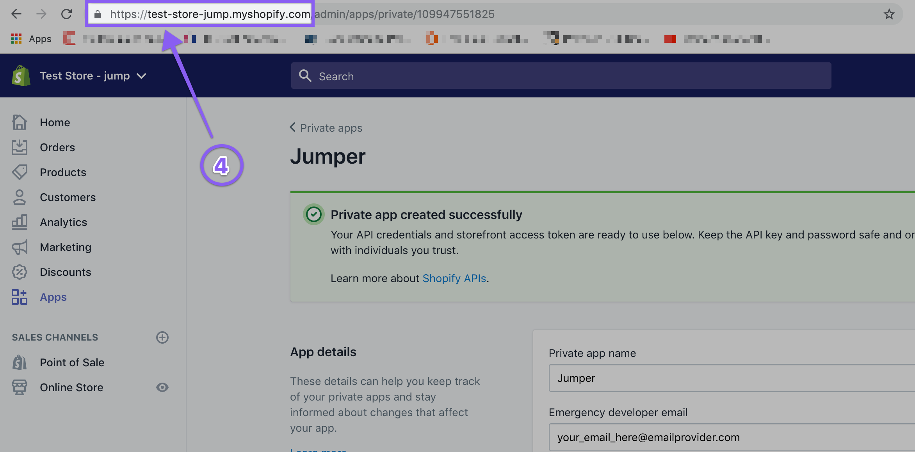Follow the Shopify APIs link
The image size is (915, 452).
coord(454,278)
